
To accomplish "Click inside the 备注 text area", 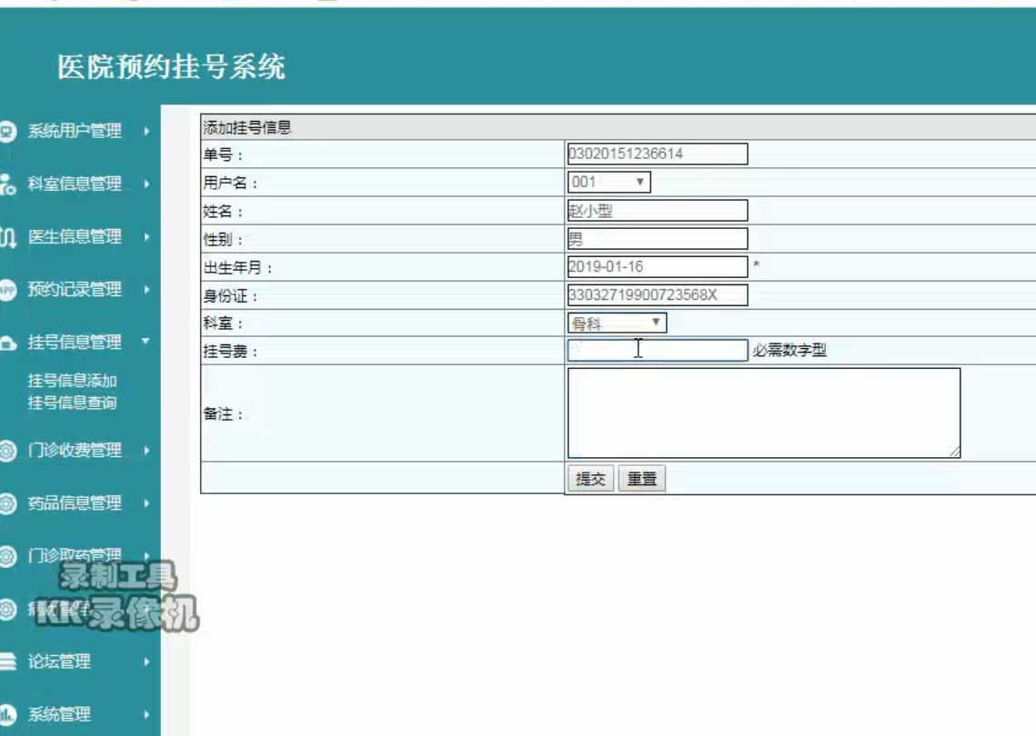I will (x=764, y=413).
